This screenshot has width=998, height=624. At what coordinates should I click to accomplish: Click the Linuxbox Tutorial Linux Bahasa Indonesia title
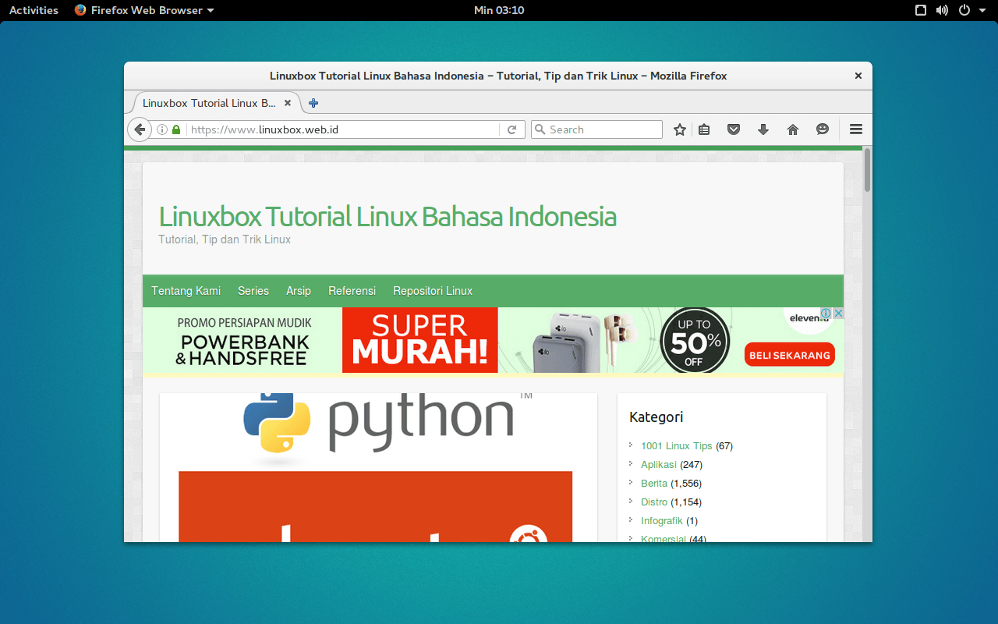pos(388,216)
